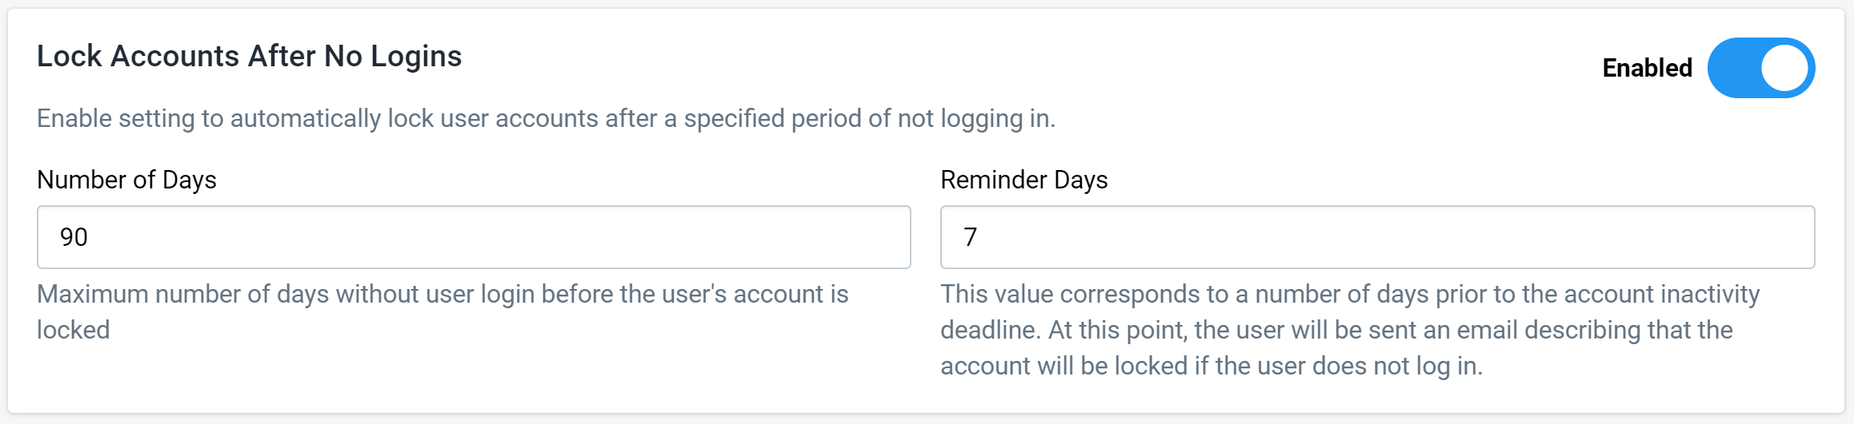Click the "Number of Days" field label
Image resolution: width=1854 pixels, height=424 pixels.
coord(126,180)
